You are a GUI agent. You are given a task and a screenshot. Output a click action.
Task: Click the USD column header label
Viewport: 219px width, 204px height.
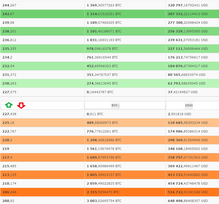(189, 105)
